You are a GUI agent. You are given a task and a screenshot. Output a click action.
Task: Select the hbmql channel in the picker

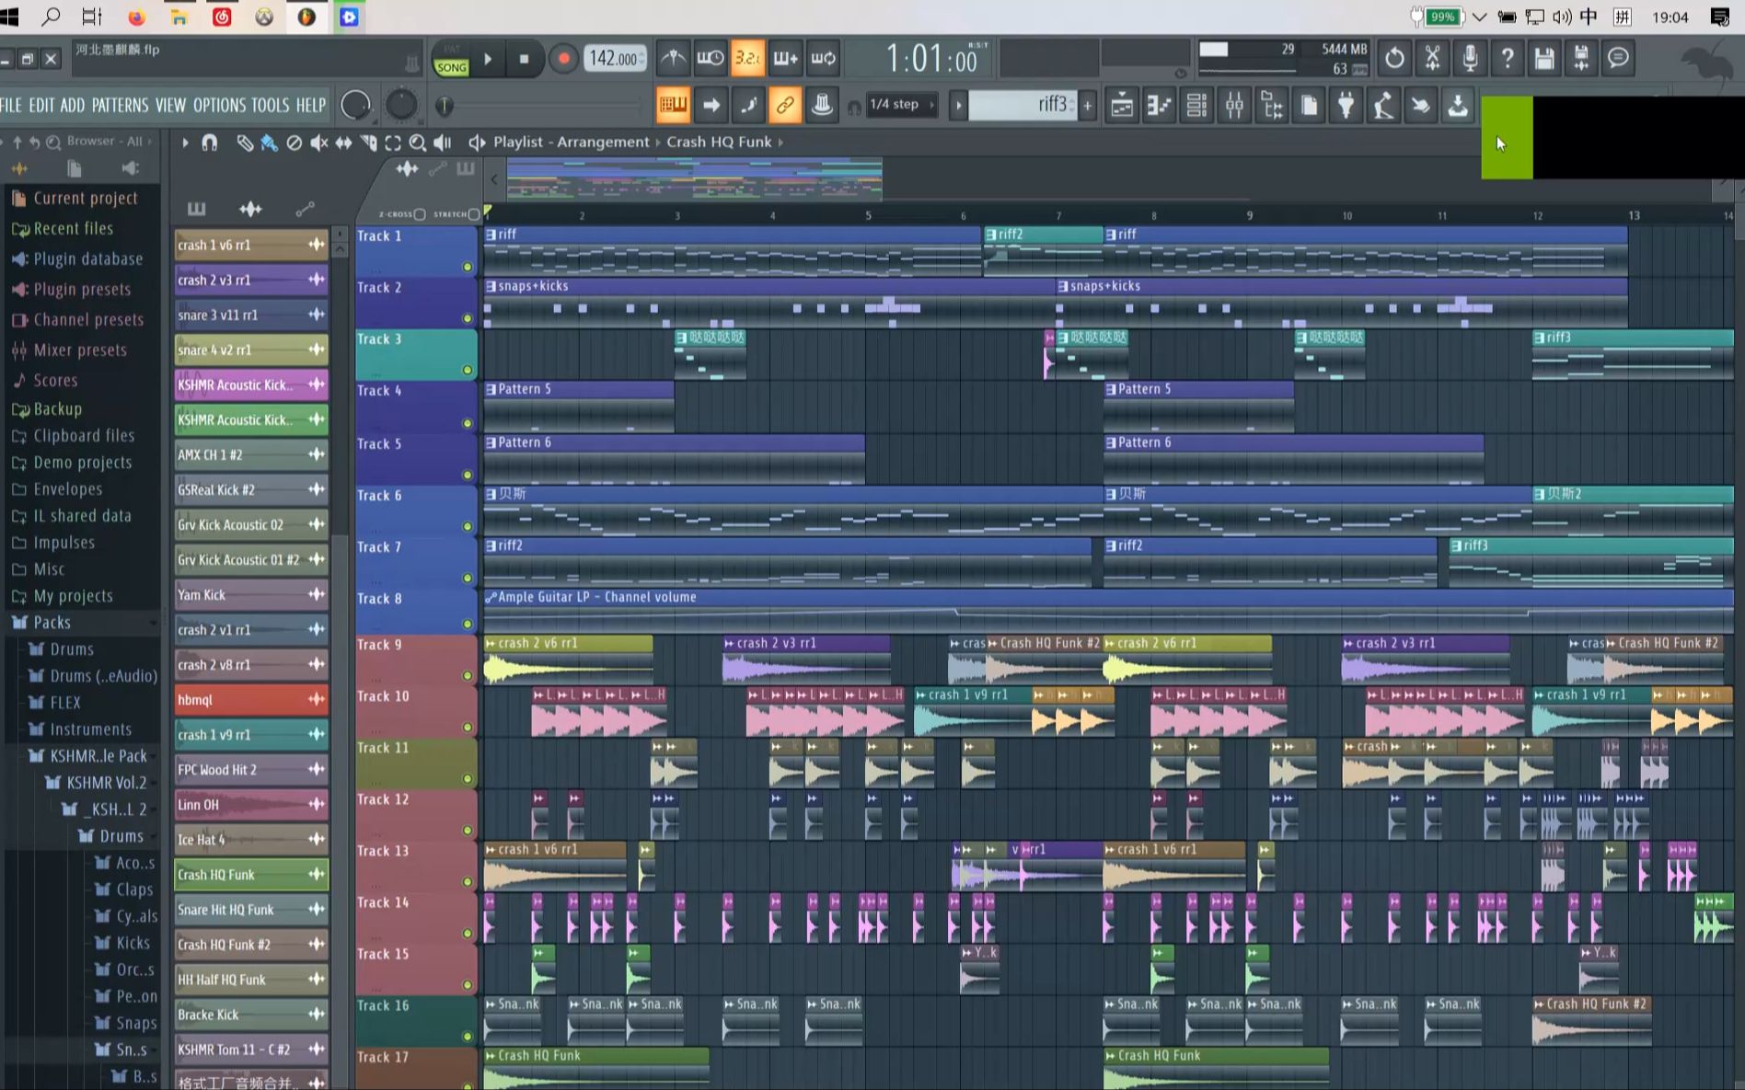tap(251, 700)
